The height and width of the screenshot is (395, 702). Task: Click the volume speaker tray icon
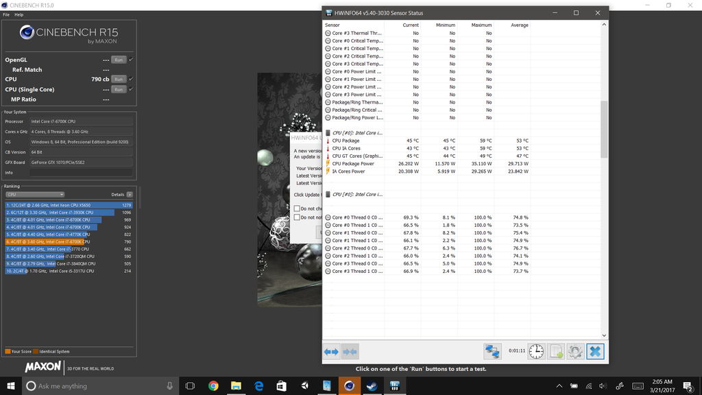(603, 385)
